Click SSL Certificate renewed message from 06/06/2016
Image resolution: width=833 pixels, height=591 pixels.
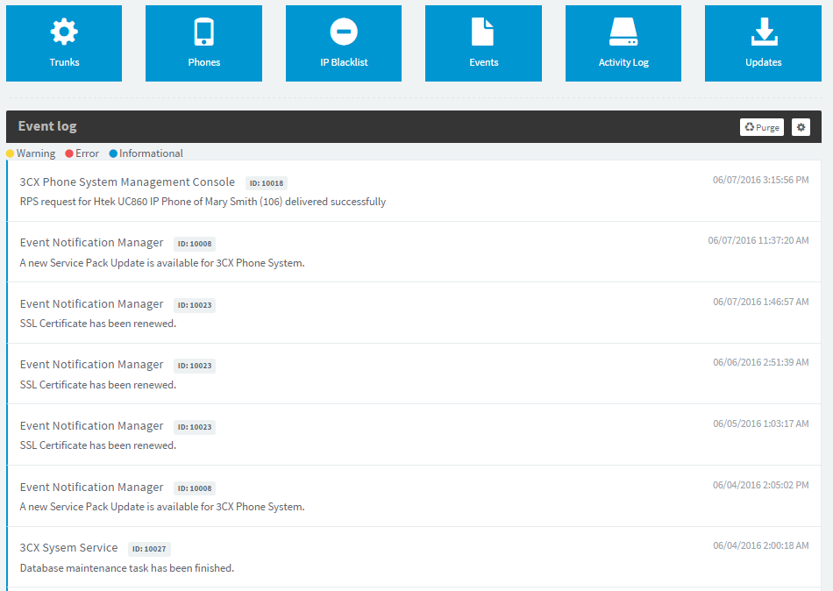(97, 384)
